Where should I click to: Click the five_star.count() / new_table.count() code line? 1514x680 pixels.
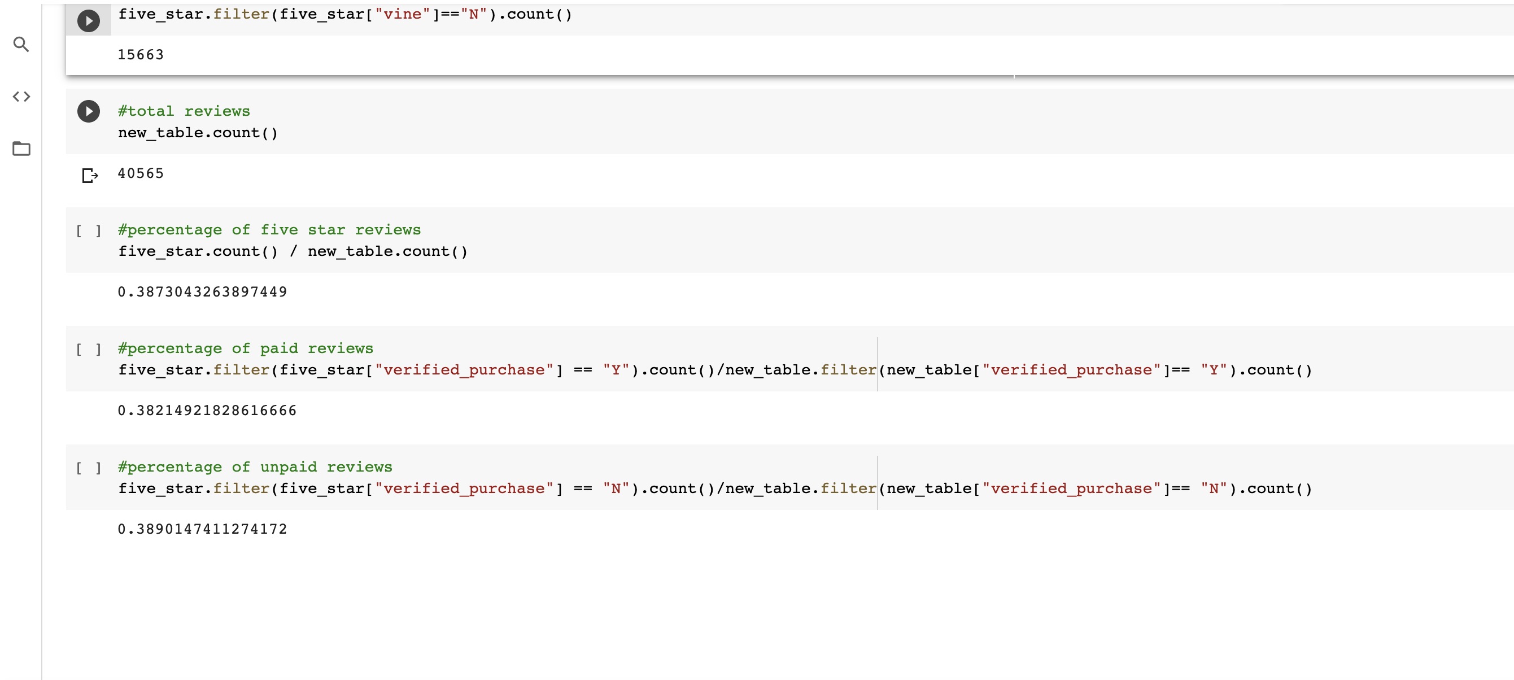point(293,251)
